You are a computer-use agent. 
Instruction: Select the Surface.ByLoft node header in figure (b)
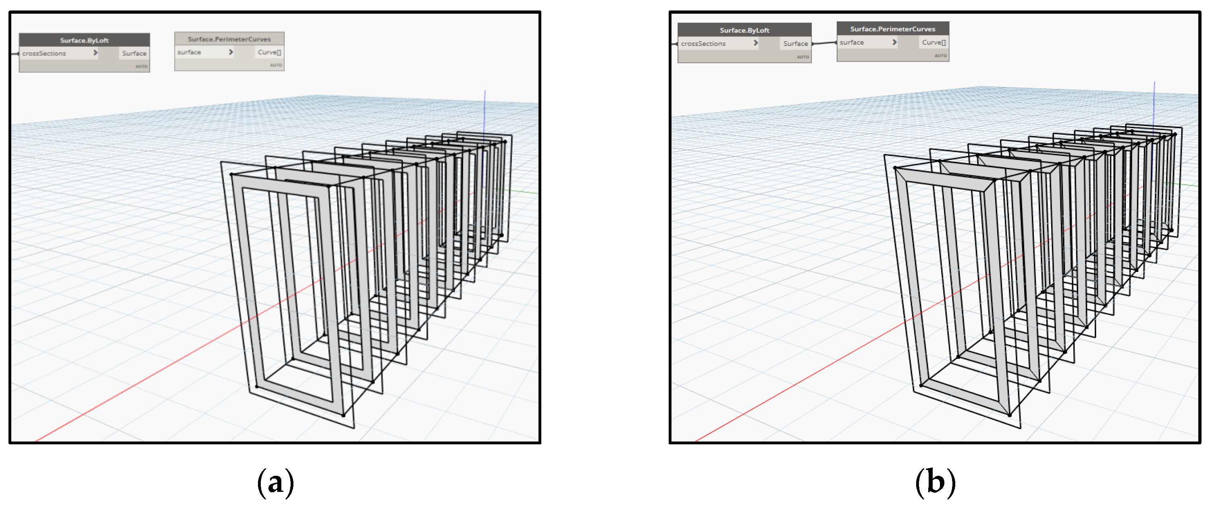[744, 30]
